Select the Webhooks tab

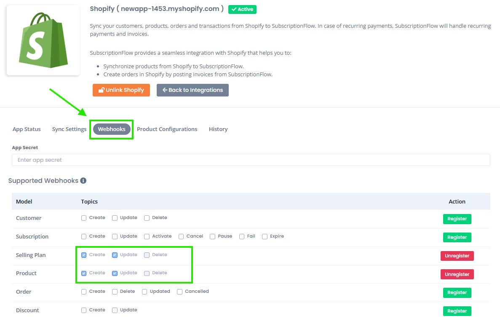(x=112, y=129)
